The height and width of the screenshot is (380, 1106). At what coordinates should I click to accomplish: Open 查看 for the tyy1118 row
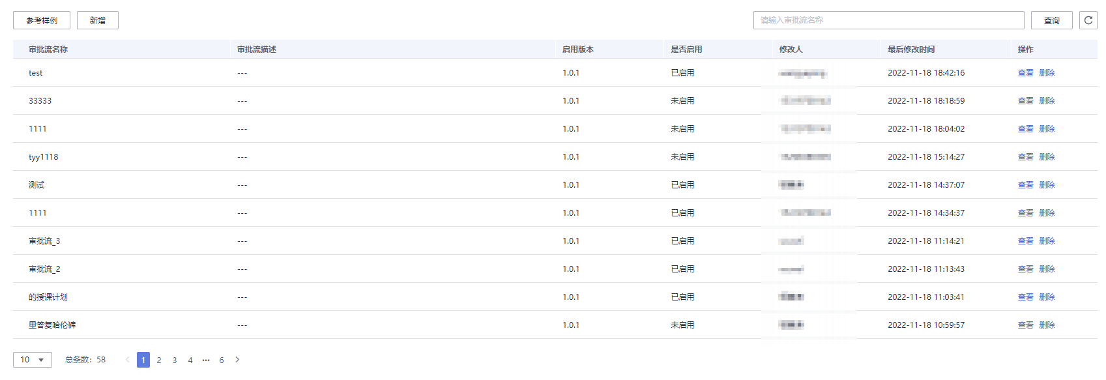(x=1026, y=157)
